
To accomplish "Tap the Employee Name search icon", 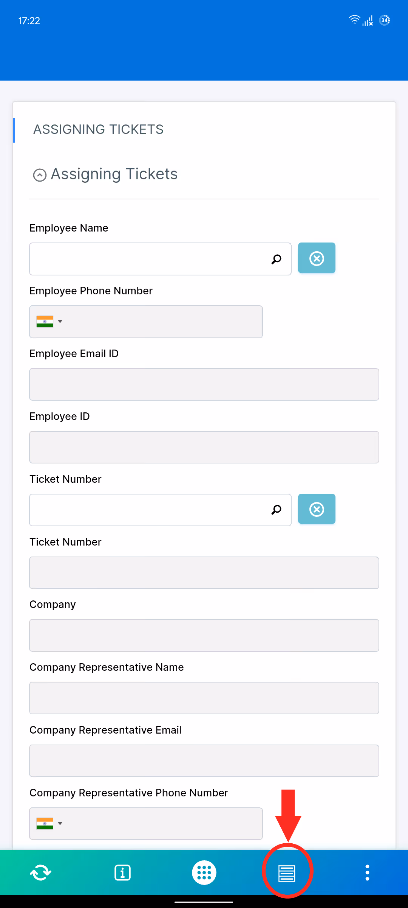I will coord(276,259).
